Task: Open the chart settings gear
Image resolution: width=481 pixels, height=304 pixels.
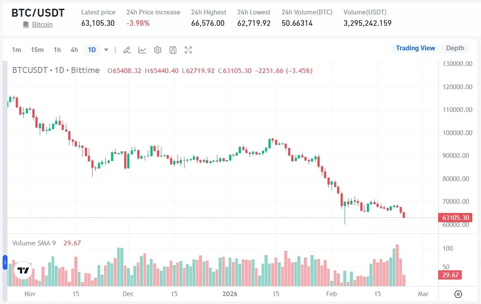Action: [x=157, y=50]
